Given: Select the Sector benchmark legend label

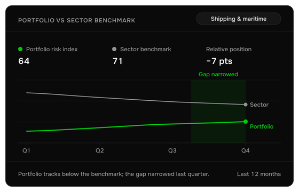Looking at the screenshot, I should [x=145, y=49].
